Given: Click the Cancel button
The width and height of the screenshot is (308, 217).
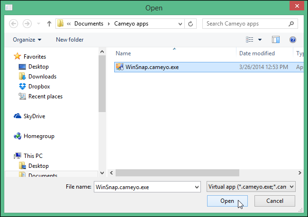Looking at the screenshot, I should coord(275,201).
